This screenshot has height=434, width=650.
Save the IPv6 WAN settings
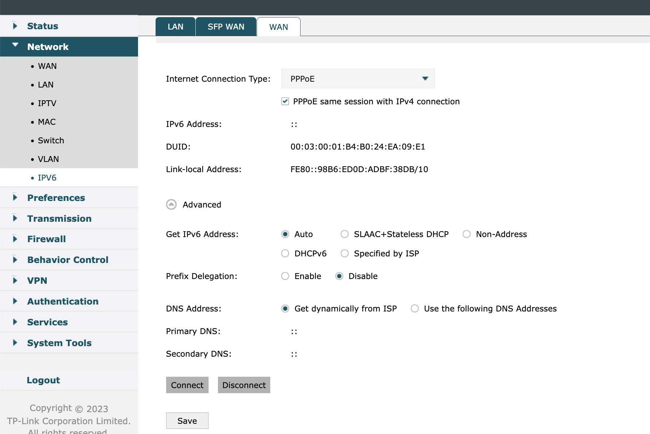click(x=187, y=421)
